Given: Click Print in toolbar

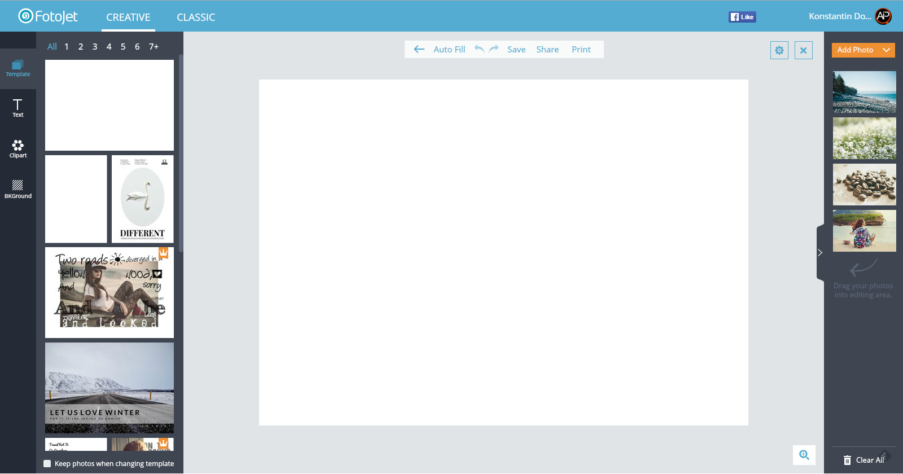Looking at the screenshot, I should pos(581,50).
